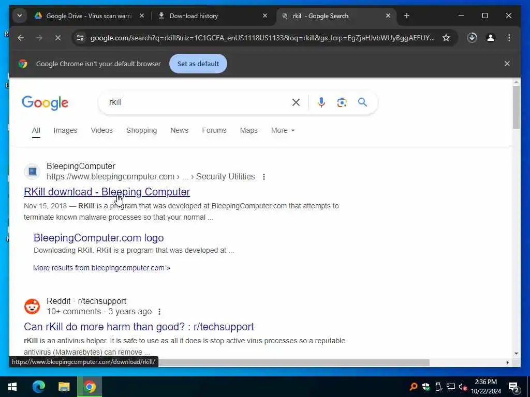The width and height of the screenshot is (530, 397).
Task: Click the BleepingComputer site favicon
Action: point(32,172)
